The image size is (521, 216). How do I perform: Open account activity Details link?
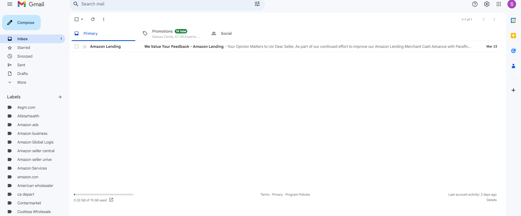click(492, 200)
